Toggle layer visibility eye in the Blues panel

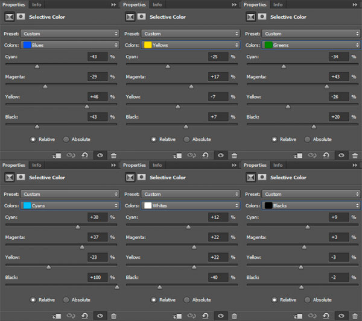coord(100,155)
